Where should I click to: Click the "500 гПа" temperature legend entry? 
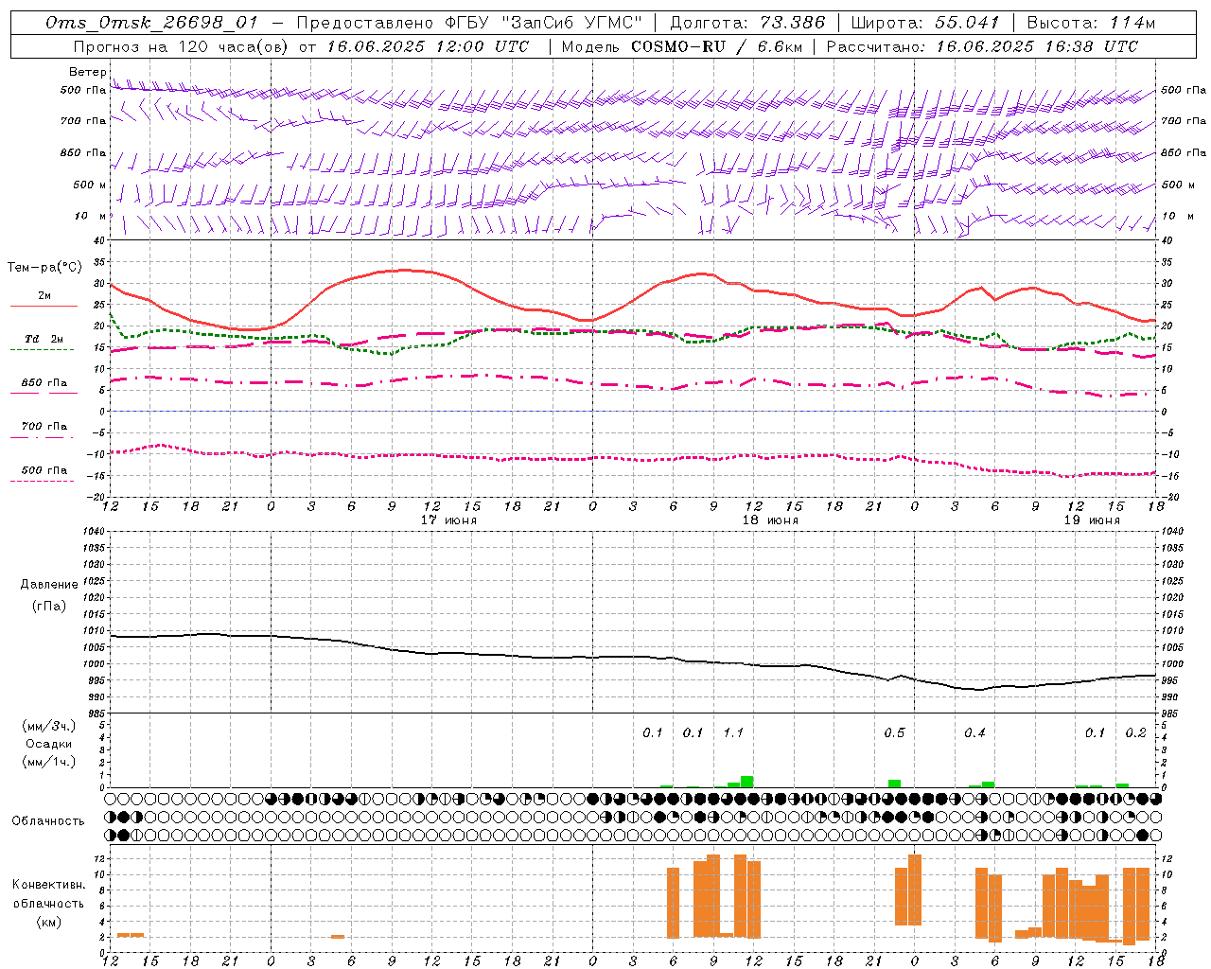tap(44, 470)
